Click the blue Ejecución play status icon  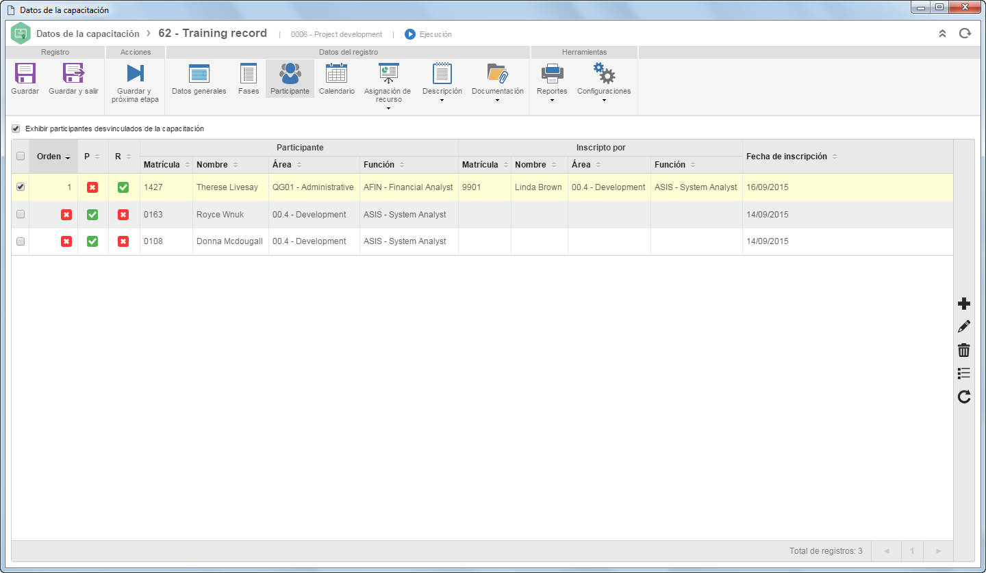(410, 34)
